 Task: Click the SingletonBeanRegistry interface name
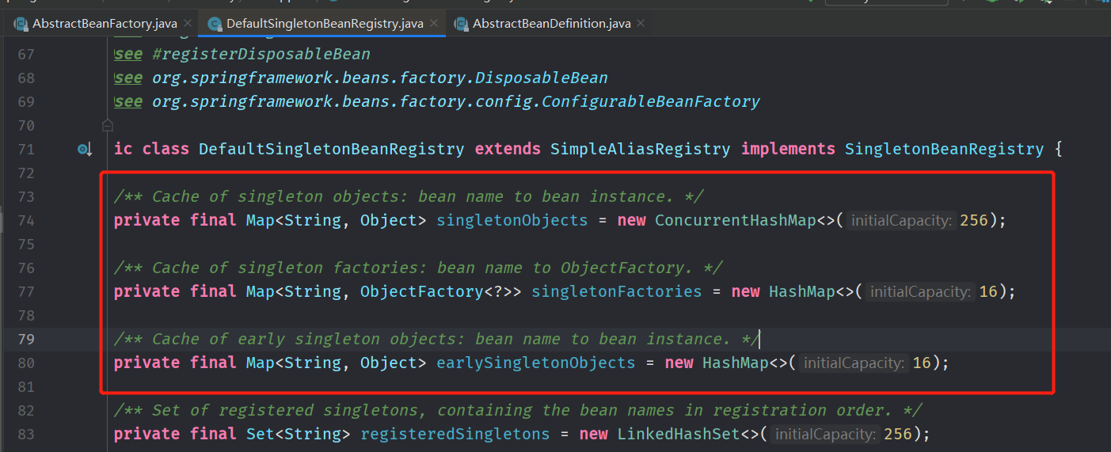click(x=945, y=149)
